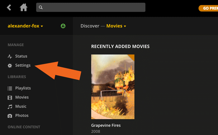Click the green server lock icon
This screenshot has width=218, height=135.
coord(63,26)
